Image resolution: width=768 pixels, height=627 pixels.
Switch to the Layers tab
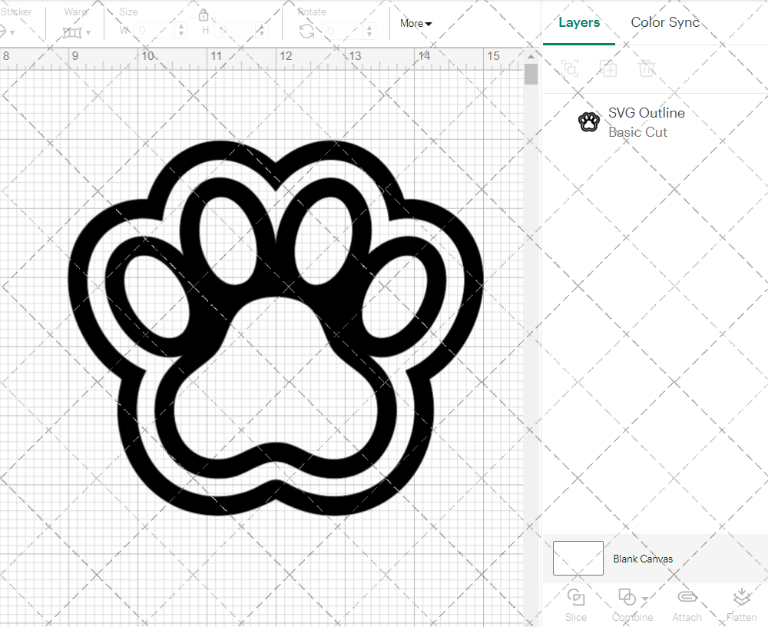click(x=579, y=22)
